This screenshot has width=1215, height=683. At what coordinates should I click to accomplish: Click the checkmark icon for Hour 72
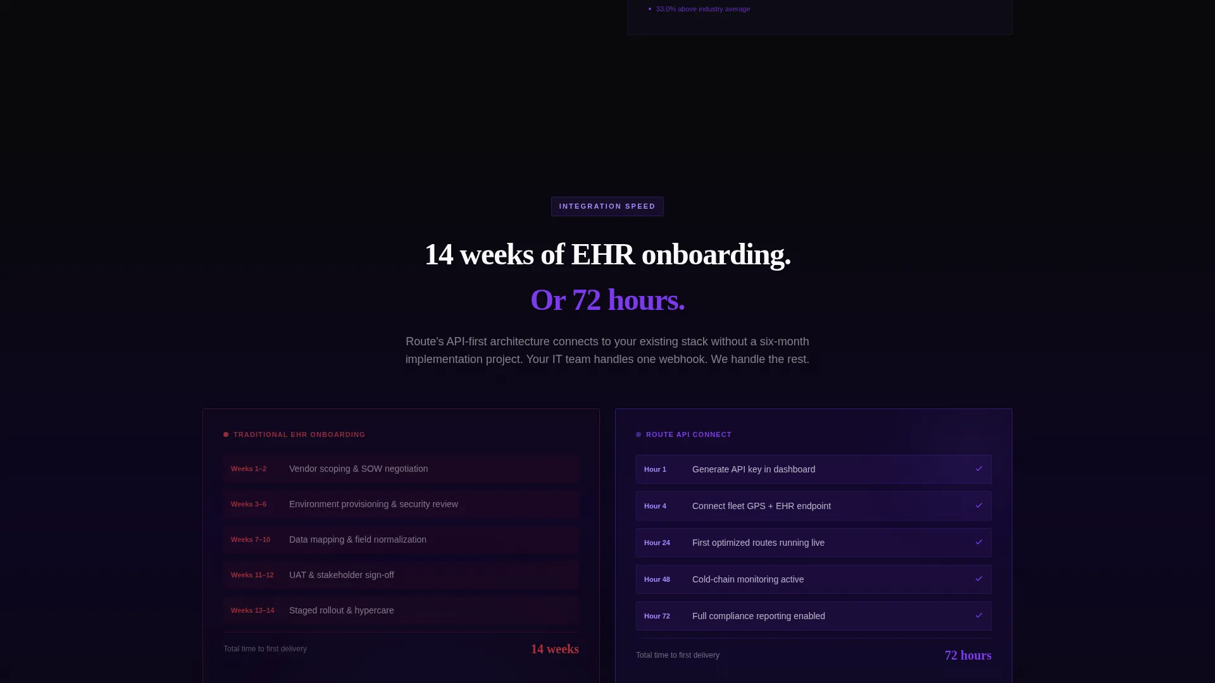tap(979, 615)
